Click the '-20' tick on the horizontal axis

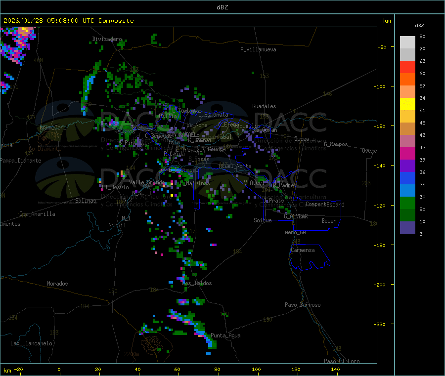[19, 369]
